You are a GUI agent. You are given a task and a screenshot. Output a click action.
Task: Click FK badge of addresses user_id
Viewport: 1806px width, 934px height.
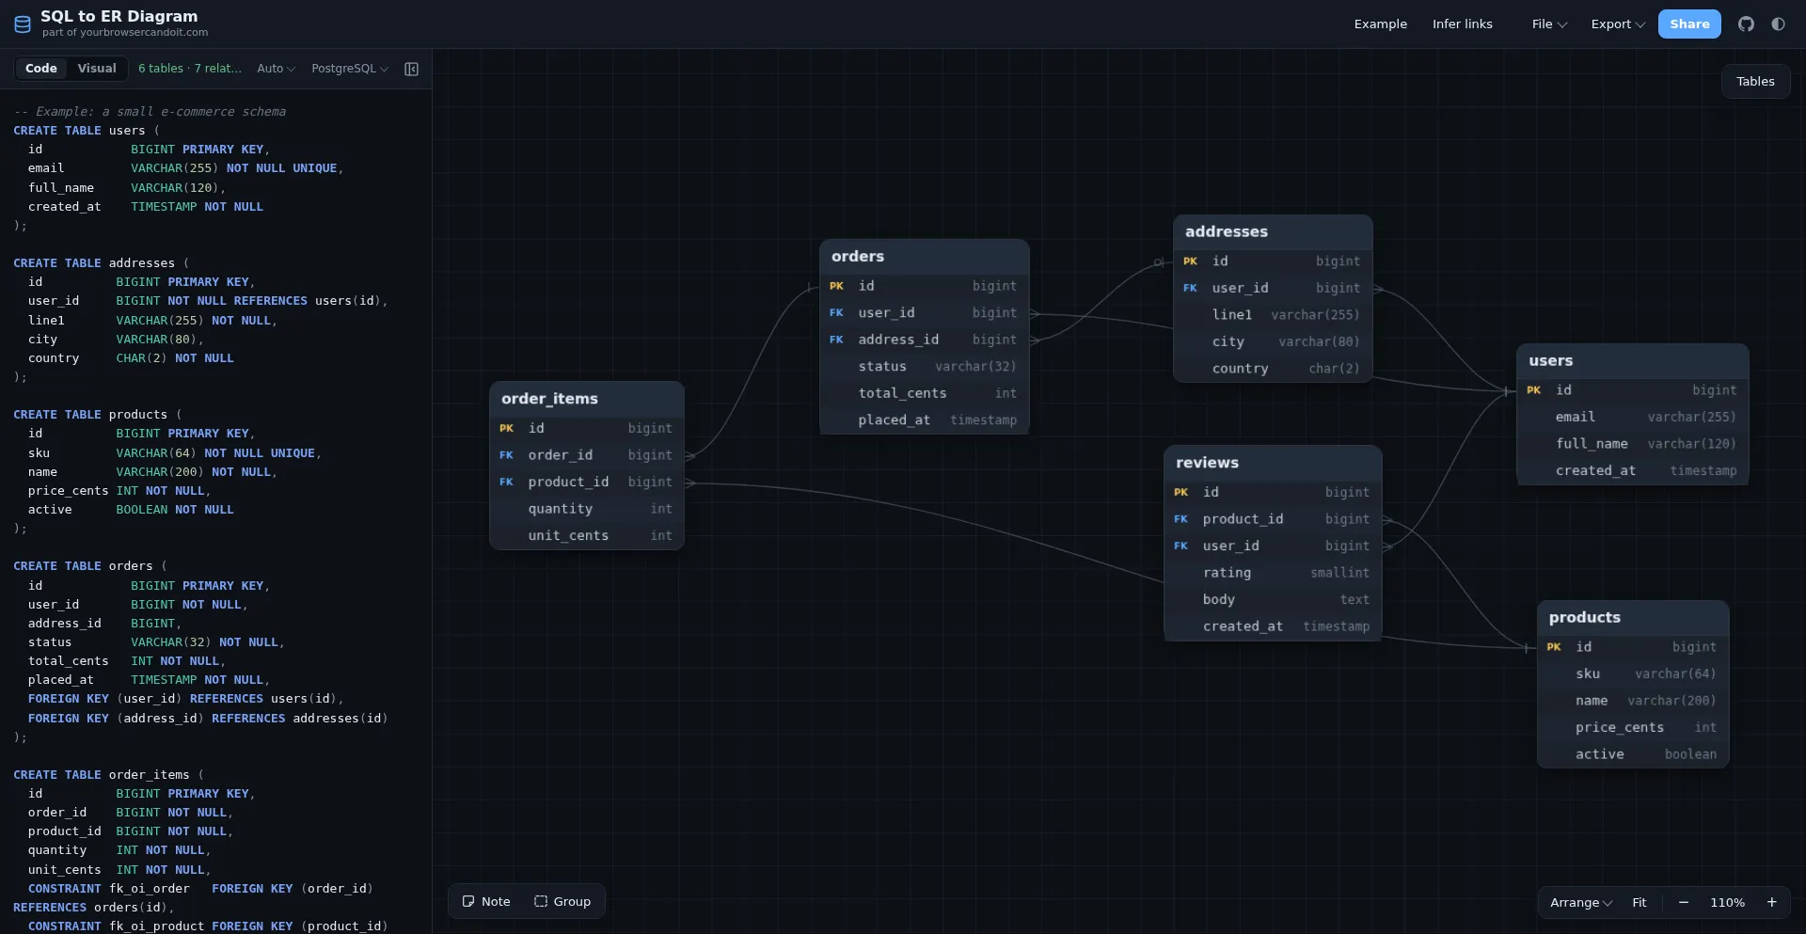(x=1190, y=288)
